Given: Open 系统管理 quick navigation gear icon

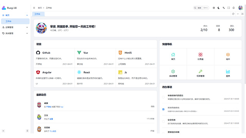Looking at the screenshot, I should [x=173, y=72].
